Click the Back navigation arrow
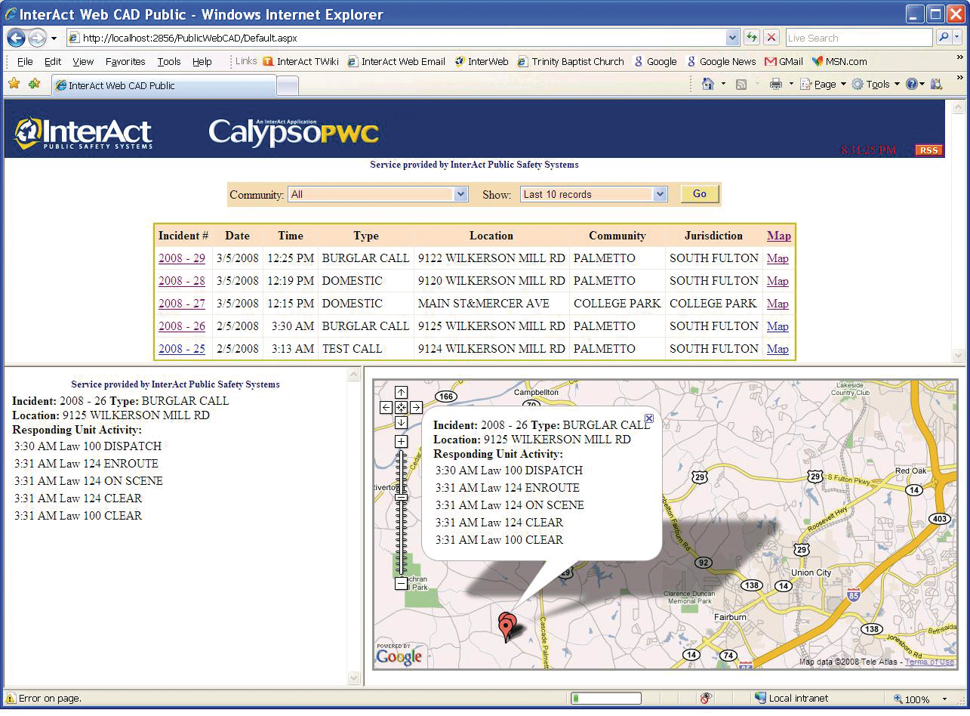Viewport: 970px width, 716px height. [x=15, y=37]
